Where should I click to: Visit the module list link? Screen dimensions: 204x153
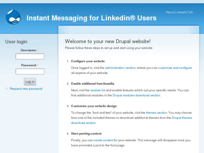pos(98,90)
